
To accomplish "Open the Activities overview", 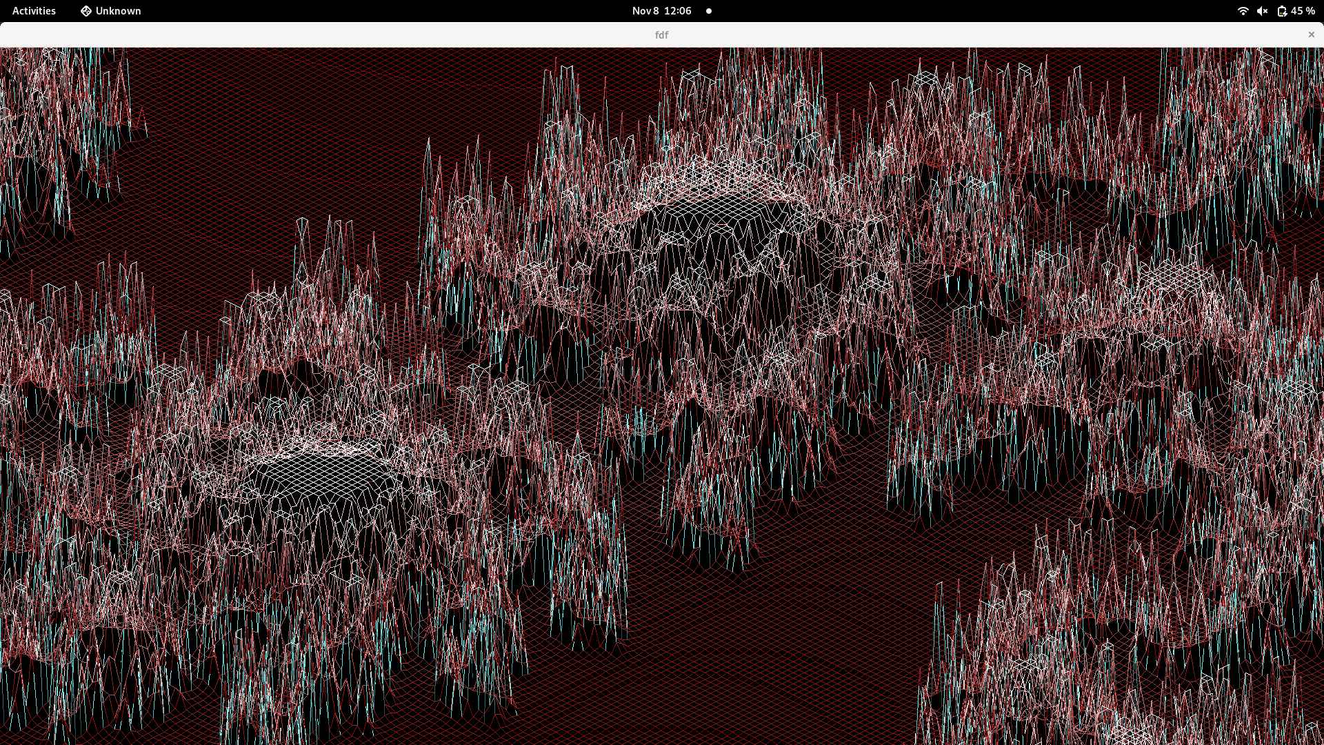I will point(34,11).
